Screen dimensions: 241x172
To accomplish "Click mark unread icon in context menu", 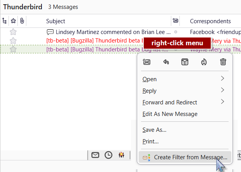I will (146, 62).
